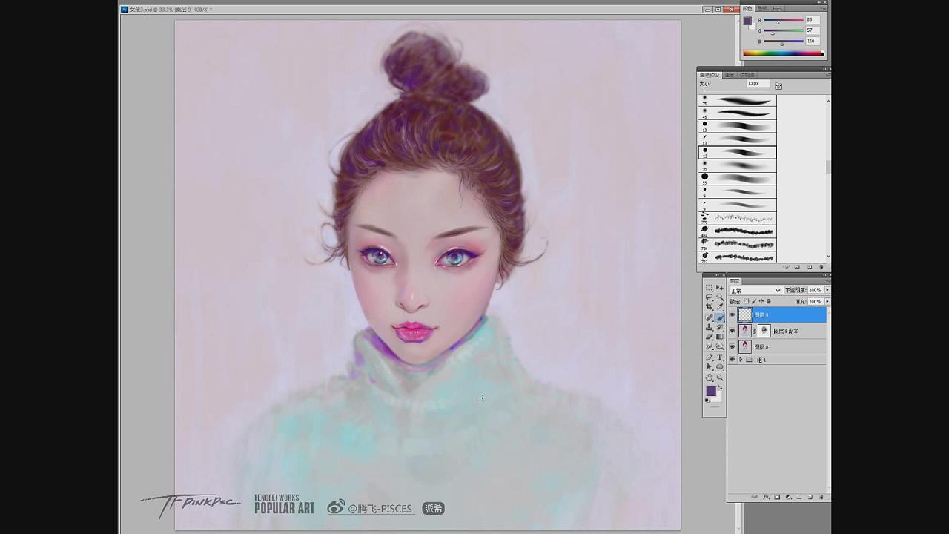Open the fill slider arrow

click(827, 301)
